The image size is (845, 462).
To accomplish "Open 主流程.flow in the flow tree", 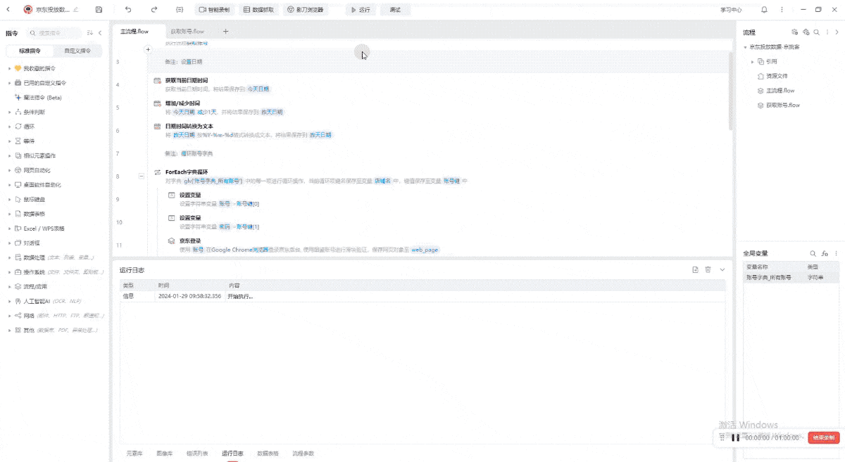I will (x=780, y=91).
